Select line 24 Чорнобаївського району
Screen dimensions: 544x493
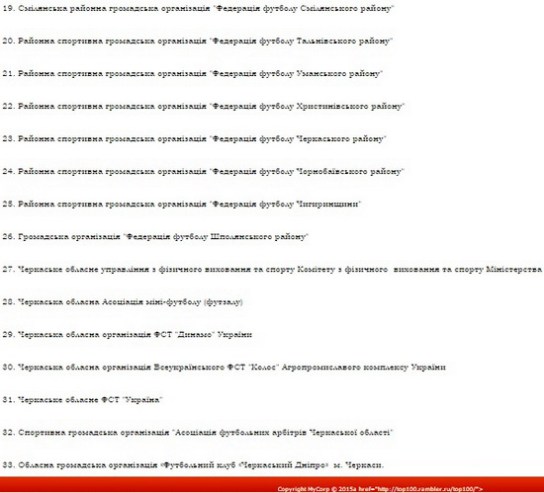(x=204, y=172)
